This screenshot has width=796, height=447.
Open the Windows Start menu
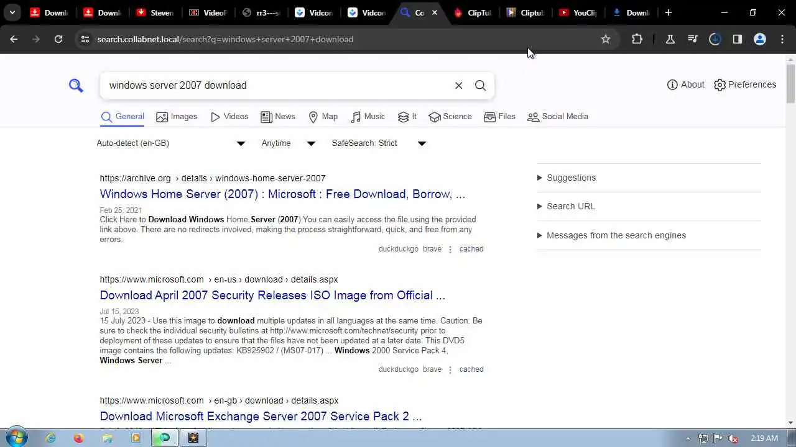point(17,438)
